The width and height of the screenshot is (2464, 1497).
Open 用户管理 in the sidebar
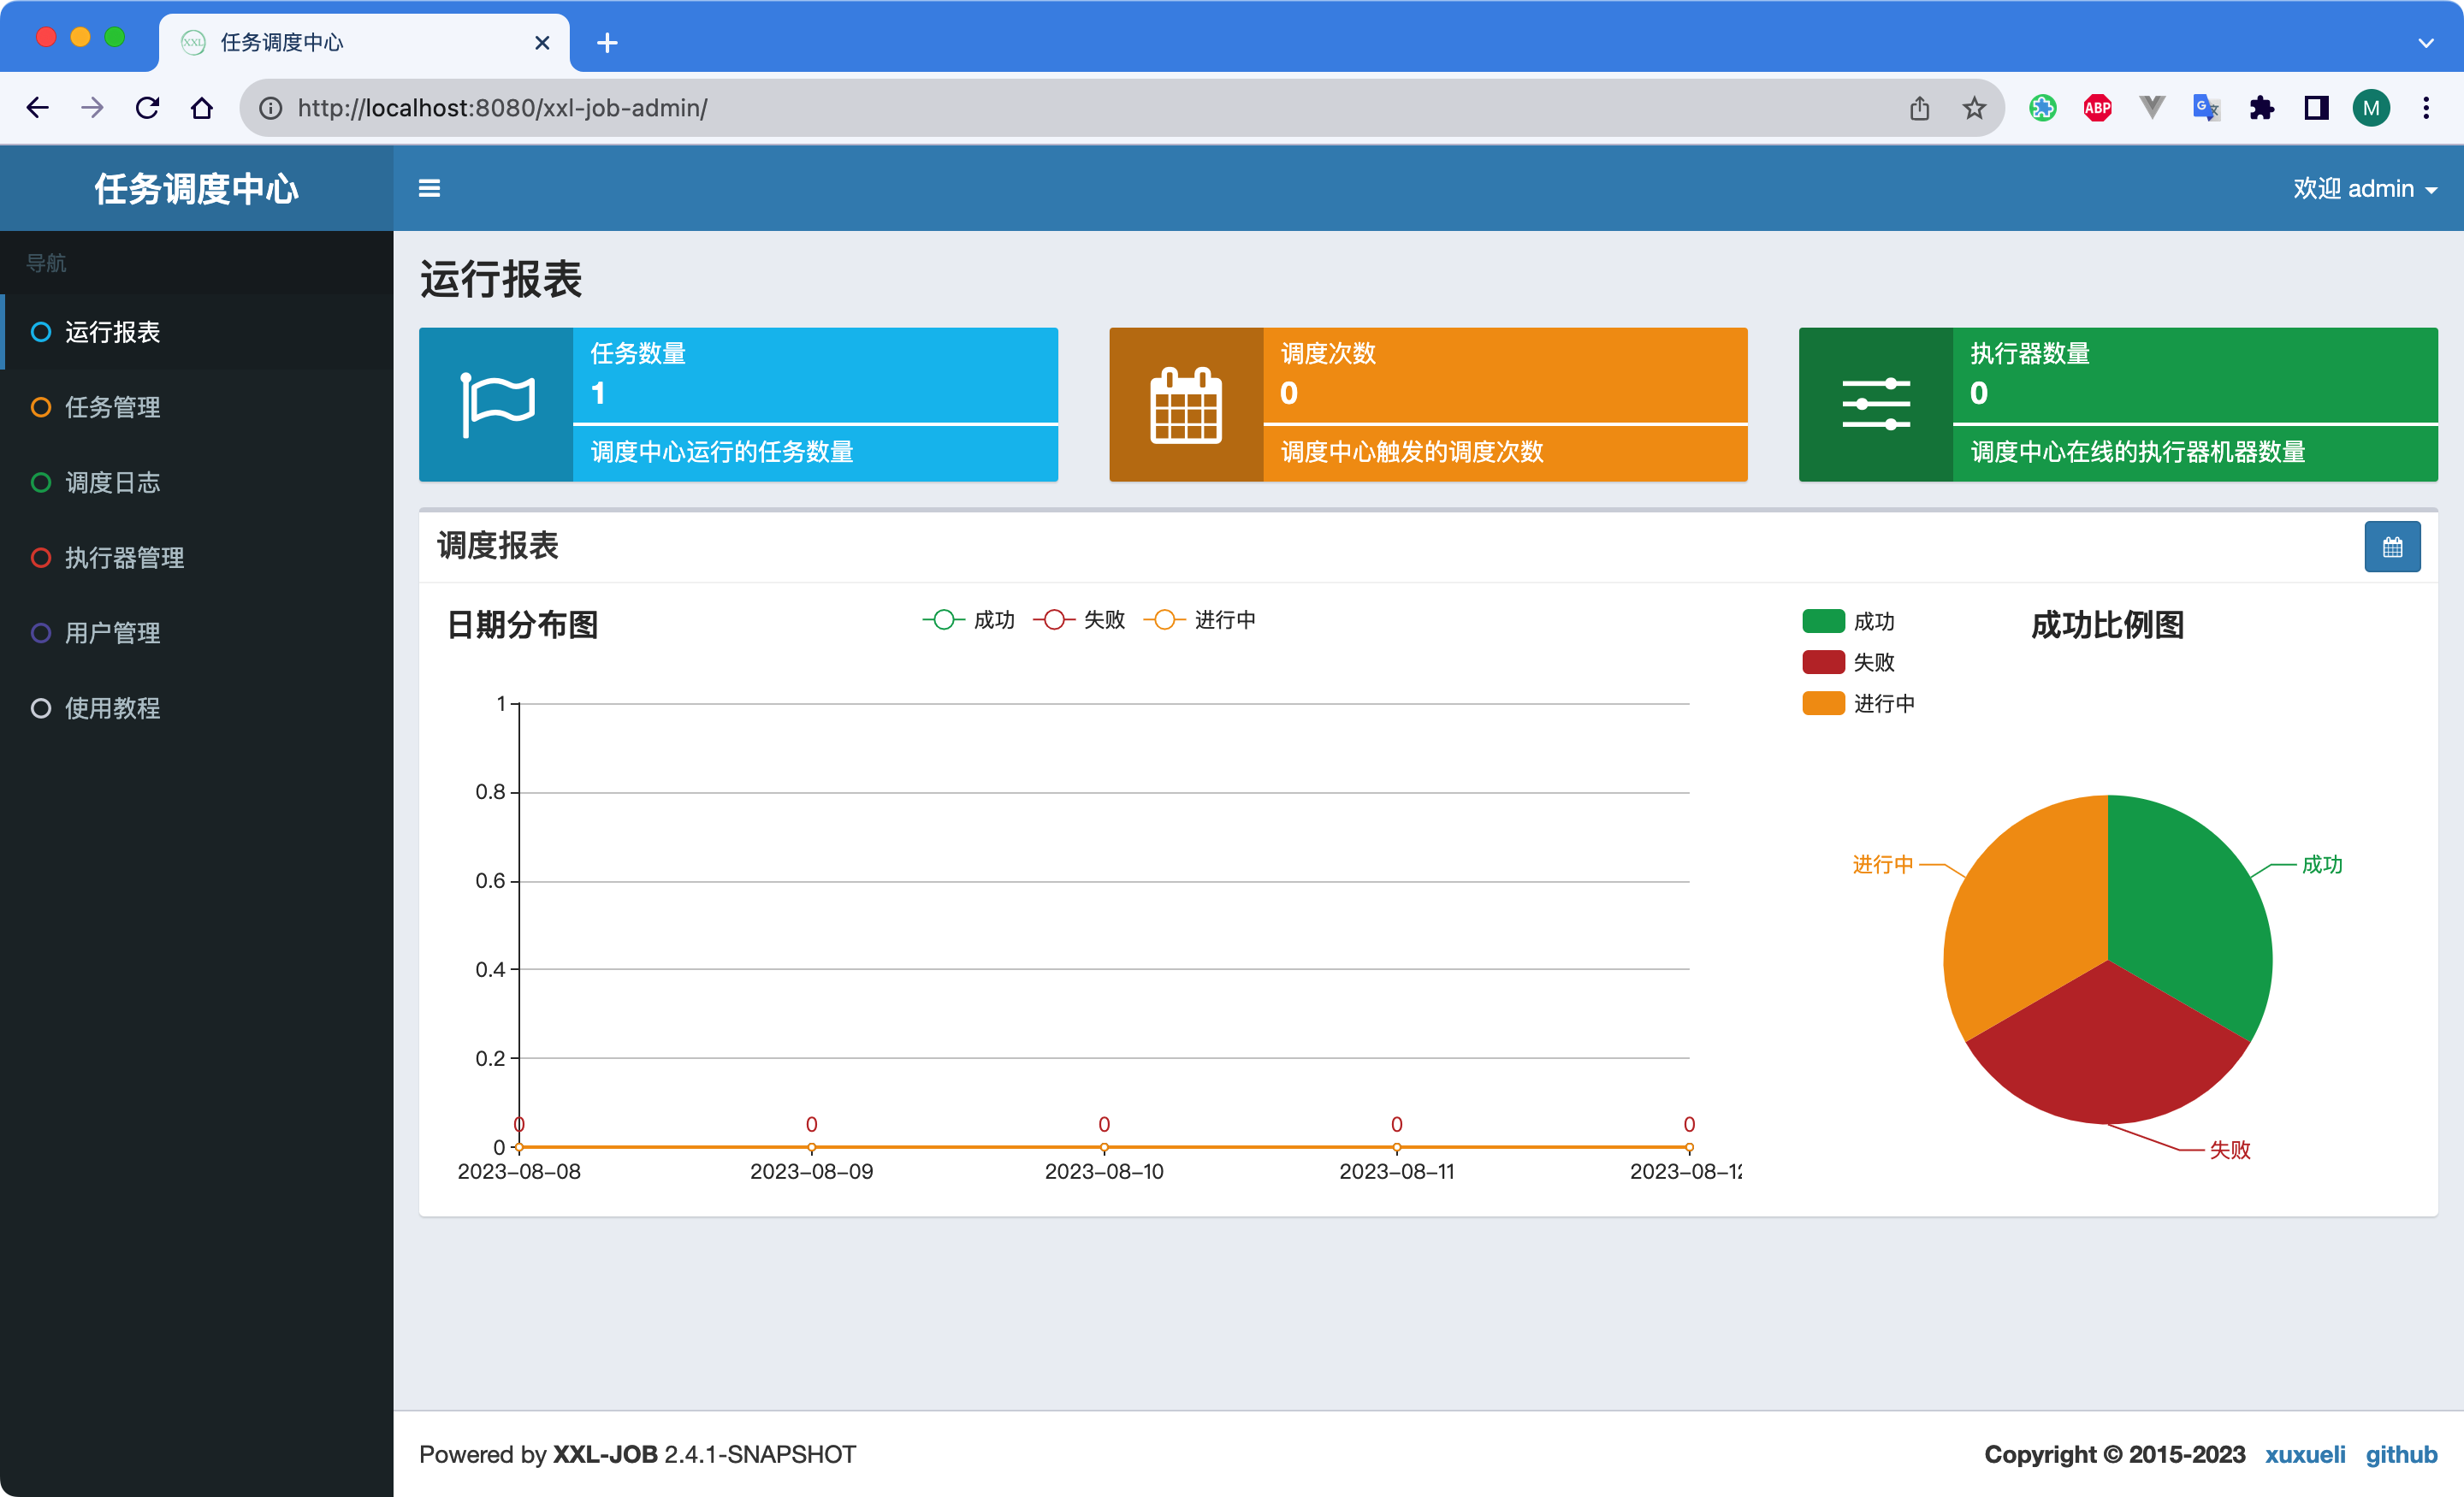tap(197, 633)
